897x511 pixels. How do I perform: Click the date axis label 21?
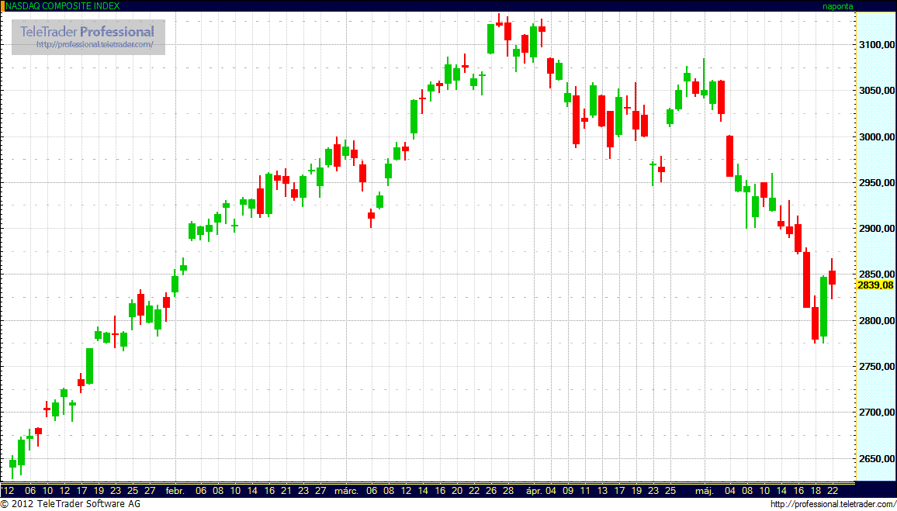(x=286, y=490)
